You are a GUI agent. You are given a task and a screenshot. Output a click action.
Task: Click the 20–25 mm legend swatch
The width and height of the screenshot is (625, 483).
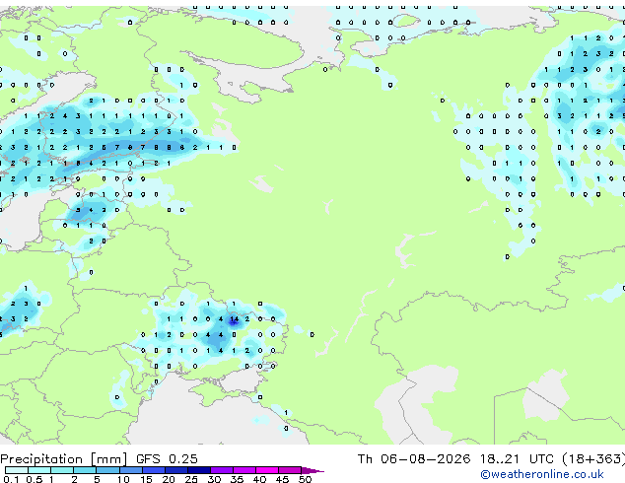click(x=176, y=470)
